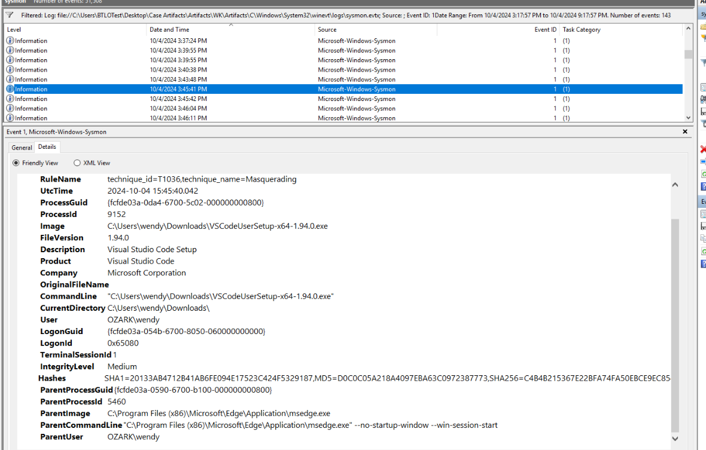Click the ProcessId value 9152

coord(117,214)
